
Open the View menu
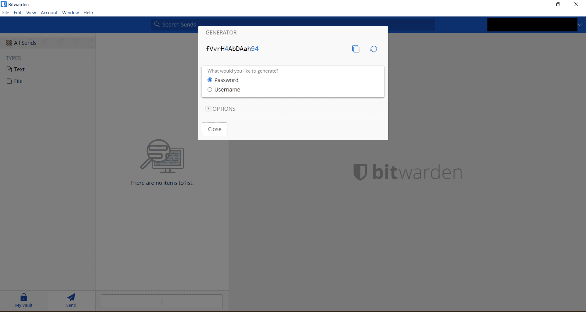click(31, 13)
